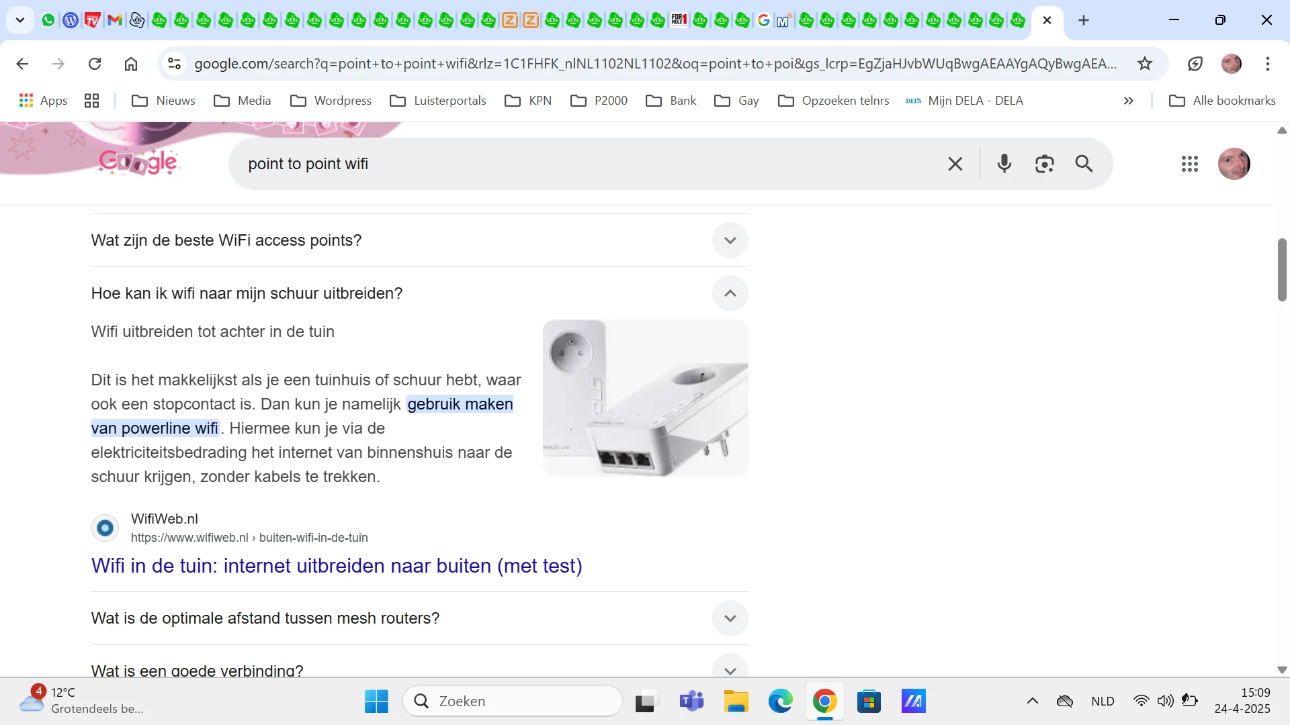Open site information icon in address bar
The image size is (1290, 725).
pos(174,64)
